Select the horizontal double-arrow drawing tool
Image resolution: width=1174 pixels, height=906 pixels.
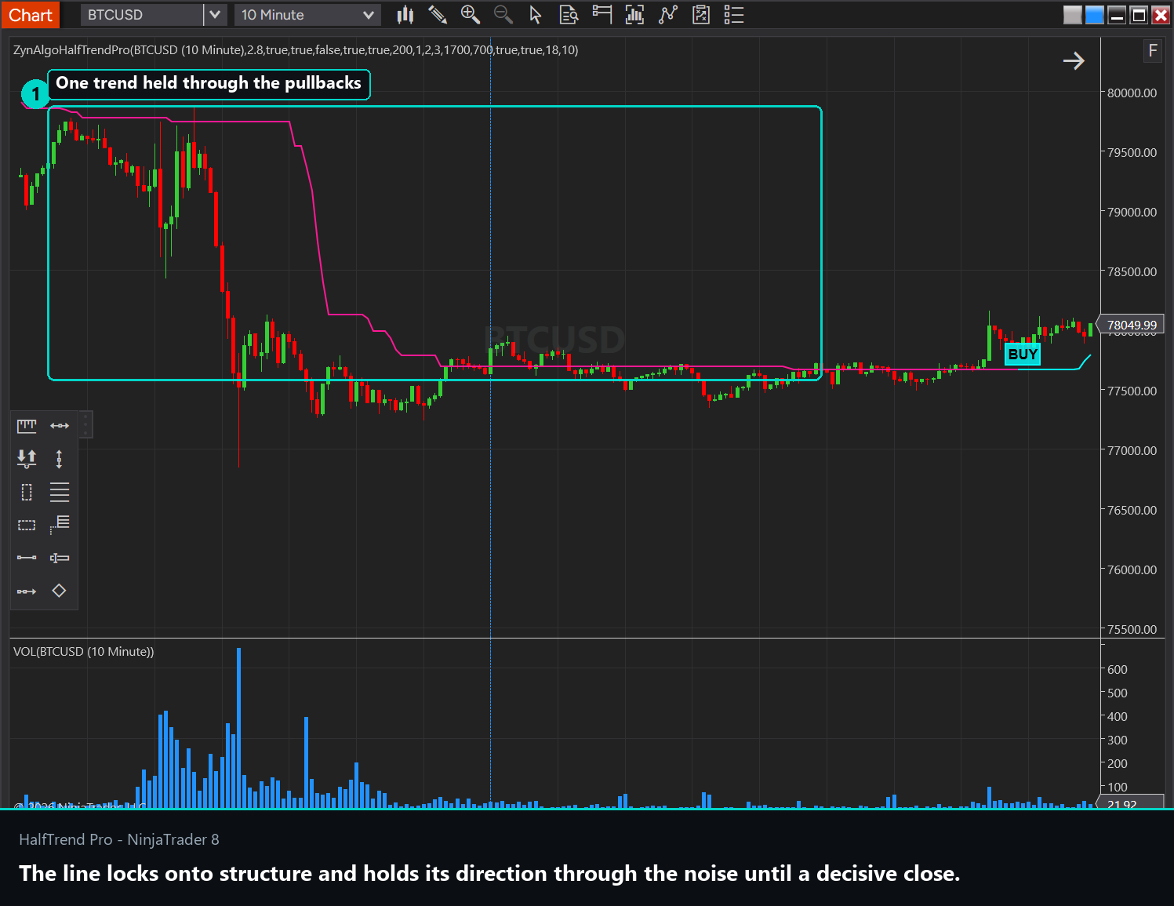(60, 426)
